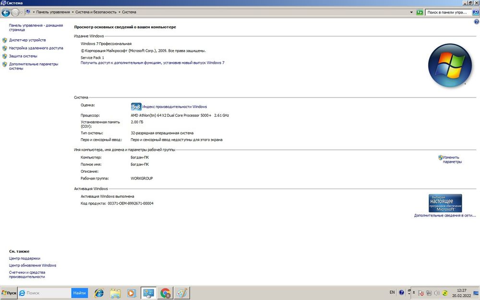480x300 pixels.
Task: Launch Internet Explorer from taskbar
Action: click(99, 293)
